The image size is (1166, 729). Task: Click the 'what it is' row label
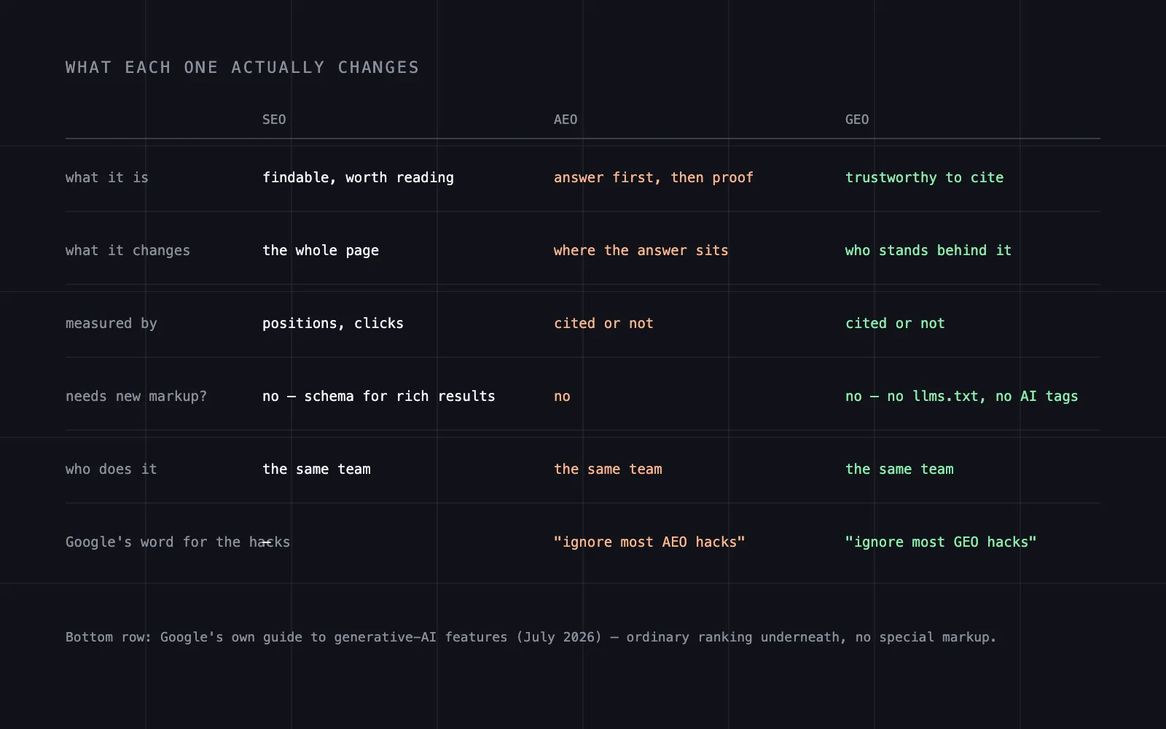click(107, 177)
